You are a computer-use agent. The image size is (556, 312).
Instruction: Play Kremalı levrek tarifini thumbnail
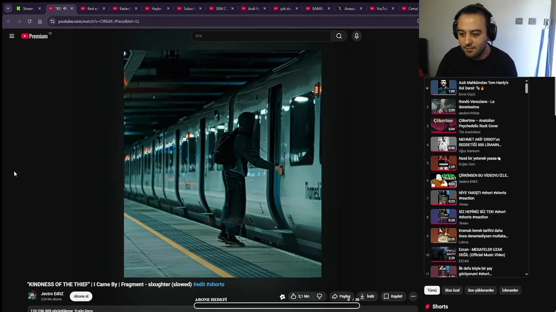443,236
